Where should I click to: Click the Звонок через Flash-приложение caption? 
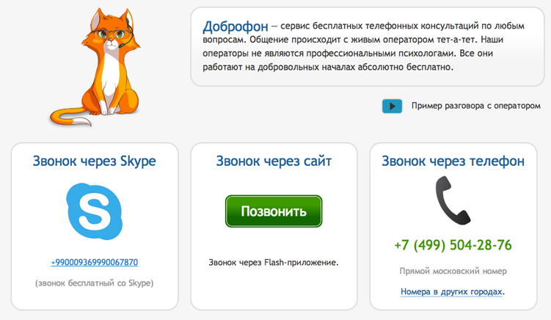click(x=274, y=261)
